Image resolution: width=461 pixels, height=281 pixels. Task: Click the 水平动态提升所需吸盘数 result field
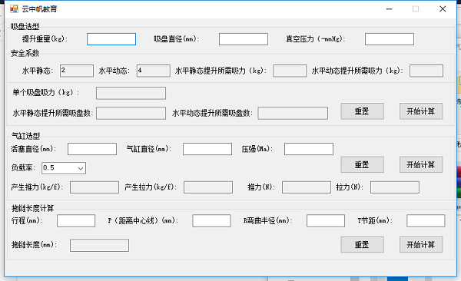pos(293,113)
